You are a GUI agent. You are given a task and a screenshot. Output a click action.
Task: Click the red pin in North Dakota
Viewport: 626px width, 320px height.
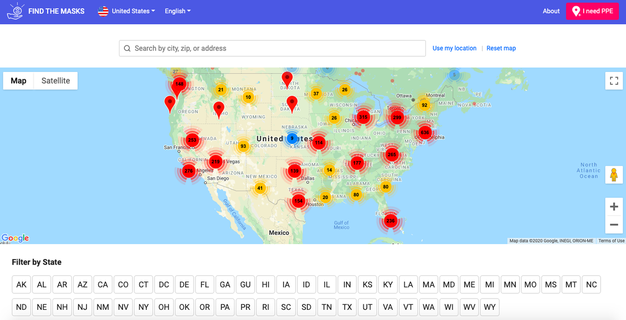pos(287,80)
